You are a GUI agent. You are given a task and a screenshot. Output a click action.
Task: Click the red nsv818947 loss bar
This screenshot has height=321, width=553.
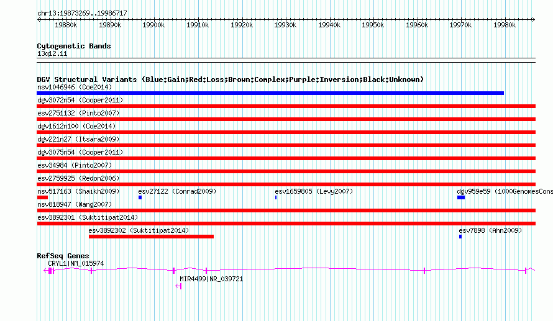(286, 210)
